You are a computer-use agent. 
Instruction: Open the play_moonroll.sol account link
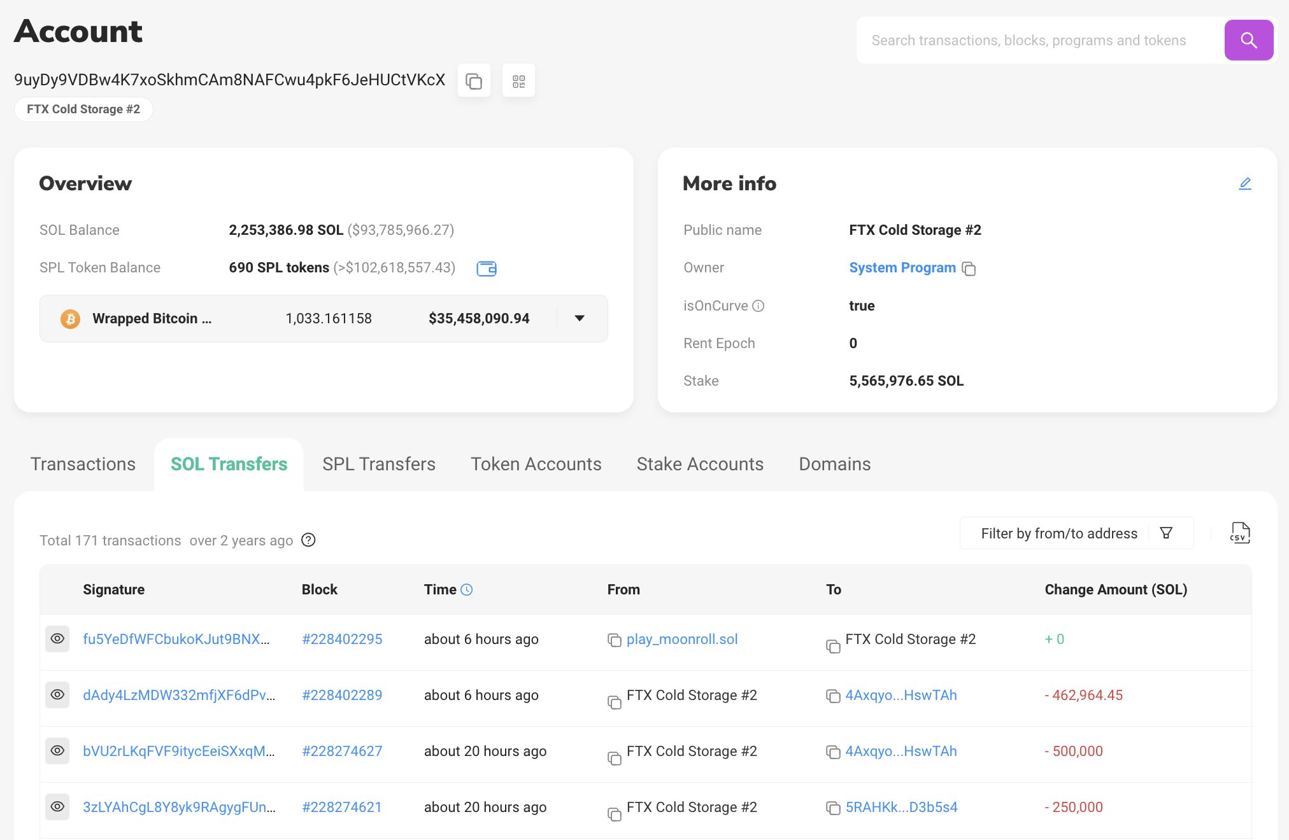pyautogui.click(x=682, y=640)
